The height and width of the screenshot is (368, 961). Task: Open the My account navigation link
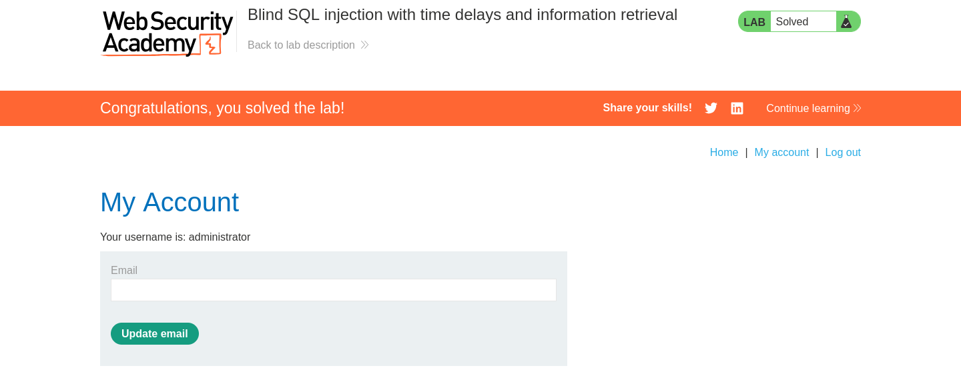pos(781,152)
